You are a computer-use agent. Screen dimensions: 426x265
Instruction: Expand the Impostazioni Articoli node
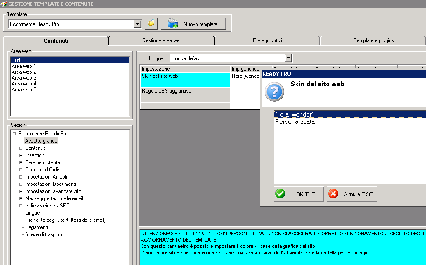[21, 177]
